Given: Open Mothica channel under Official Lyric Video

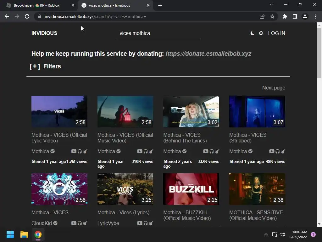Looking at the screenshot, I should click(x=43, y=152).
